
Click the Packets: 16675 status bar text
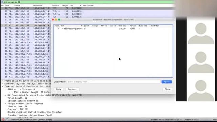pos(157,120)
